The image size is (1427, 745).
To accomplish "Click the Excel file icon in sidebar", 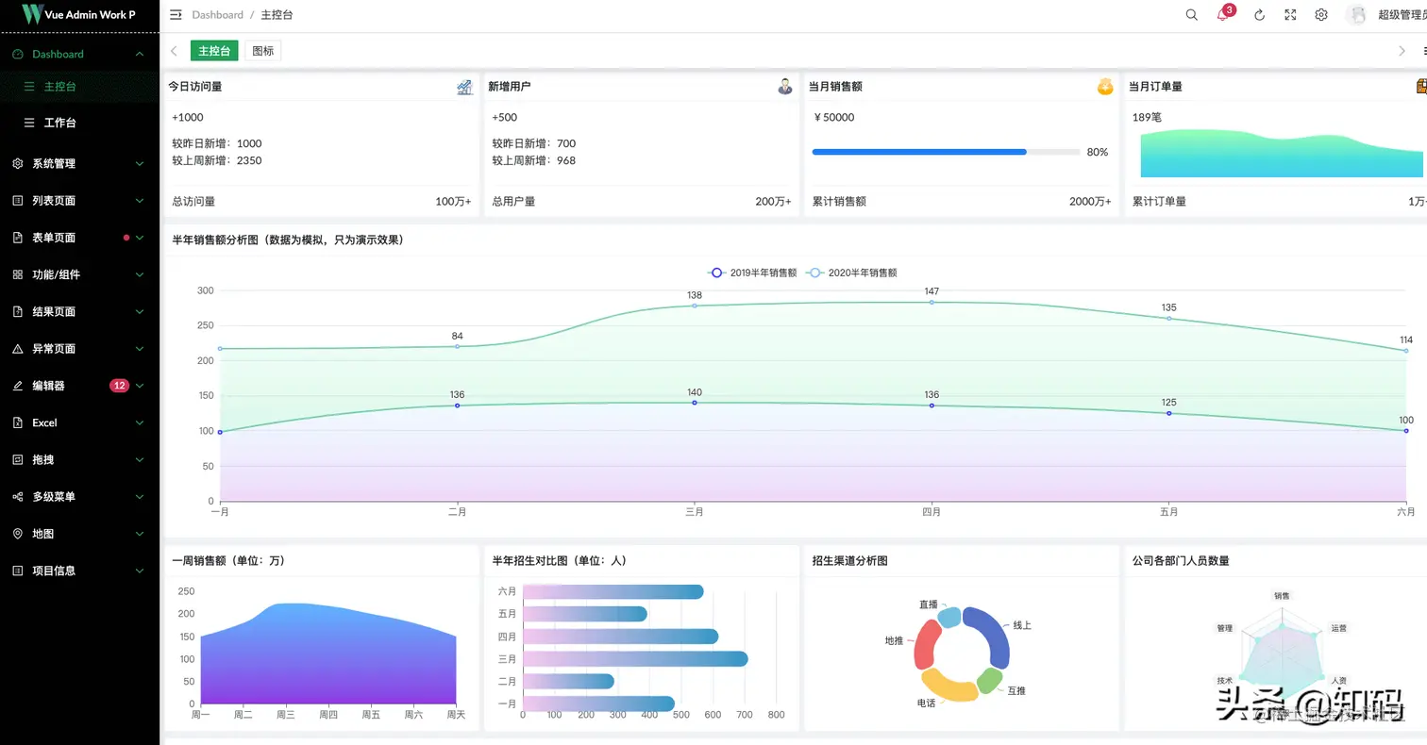I will (x=18, y=422).
